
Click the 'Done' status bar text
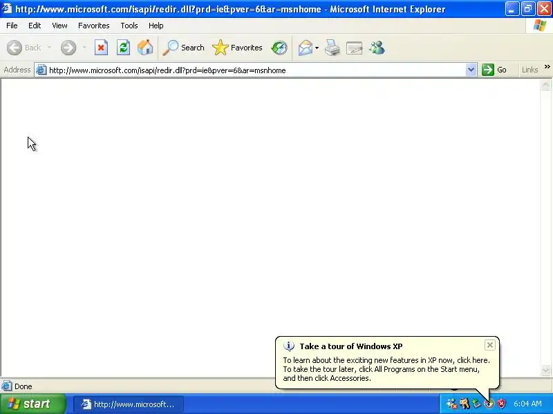tap(24, 386)
